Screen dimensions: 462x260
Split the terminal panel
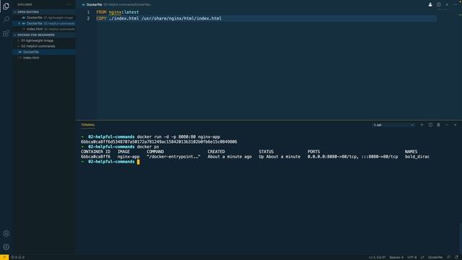click(430, 125)
